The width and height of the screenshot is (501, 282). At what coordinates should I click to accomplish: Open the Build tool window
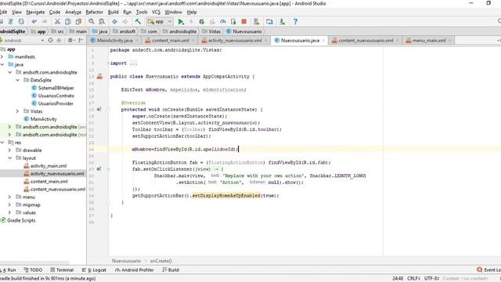coord(171,269)
